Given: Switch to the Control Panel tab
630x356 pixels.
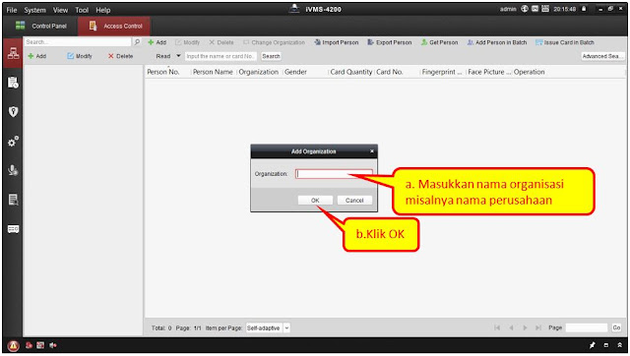Looking at the screenshot, I should click(40, 26).
